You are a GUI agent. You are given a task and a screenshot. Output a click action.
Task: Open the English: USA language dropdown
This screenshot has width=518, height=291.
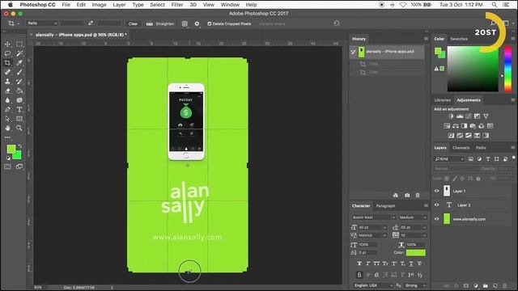point(373,285)
